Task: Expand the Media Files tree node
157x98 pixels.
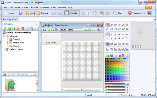Action: tap(7, 43)
